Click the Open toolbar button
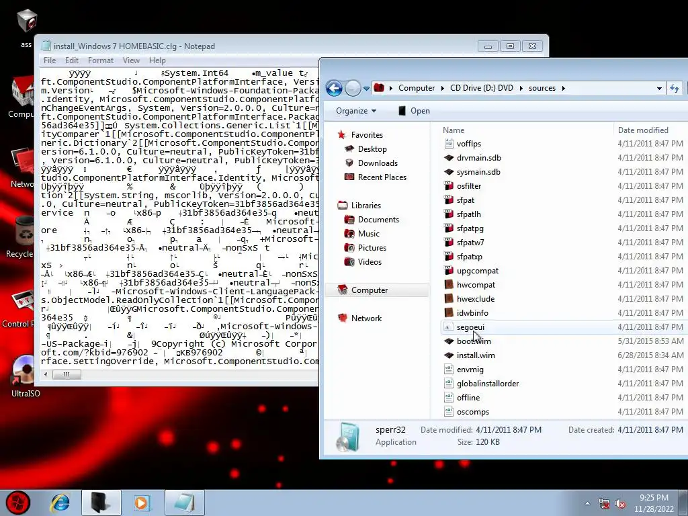688x516 pixels. 414,111
